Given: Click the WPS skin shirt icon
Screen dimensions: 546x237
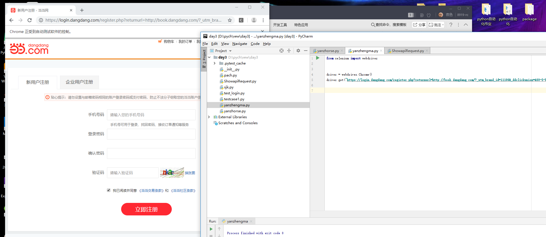Looking at the screenshot, I should click(429, 15).
